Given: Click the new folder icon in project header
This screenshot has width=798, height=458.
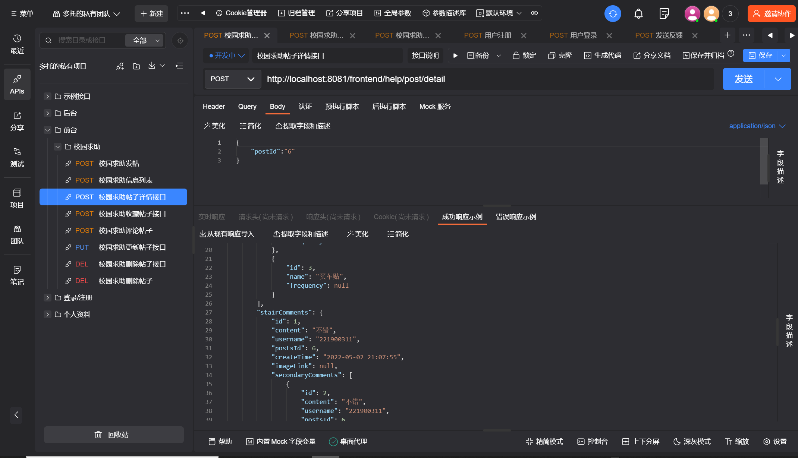Looking at the screenshot, I should tap(136, 66).
